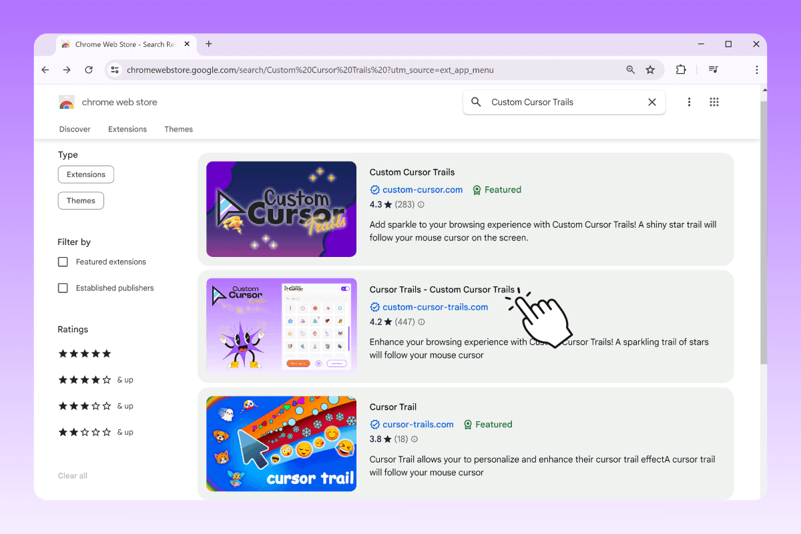Filter by five star rating

tap(85, 354)
